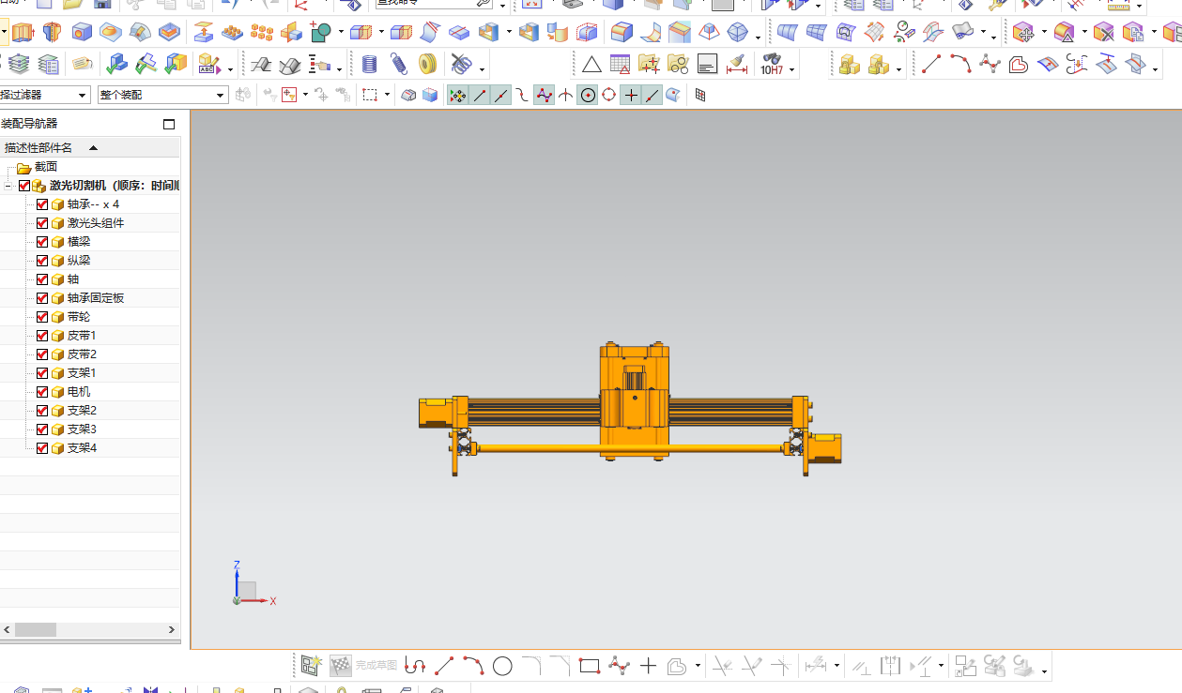This screenshot has width=1182, height=693.
Task: Open dropdown arrow next to 10H7 binoculars
Action: (791, 69)
